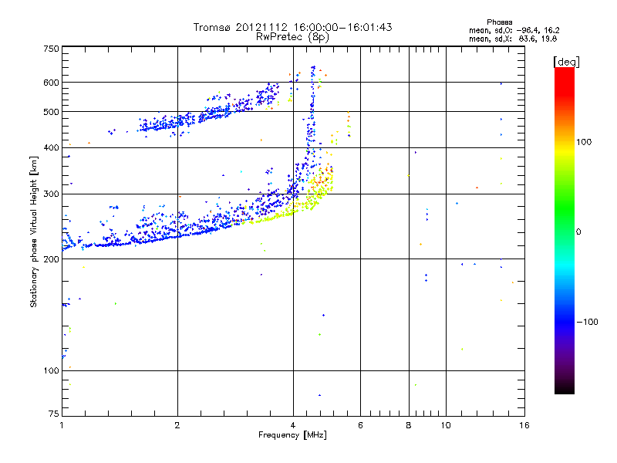Click the x-axis '6' tick label
Screen dimensions: 617x463
(360, 425)
